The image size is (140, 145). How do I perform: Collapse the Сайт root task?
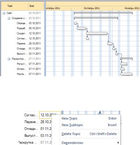(x=4, y=13)
